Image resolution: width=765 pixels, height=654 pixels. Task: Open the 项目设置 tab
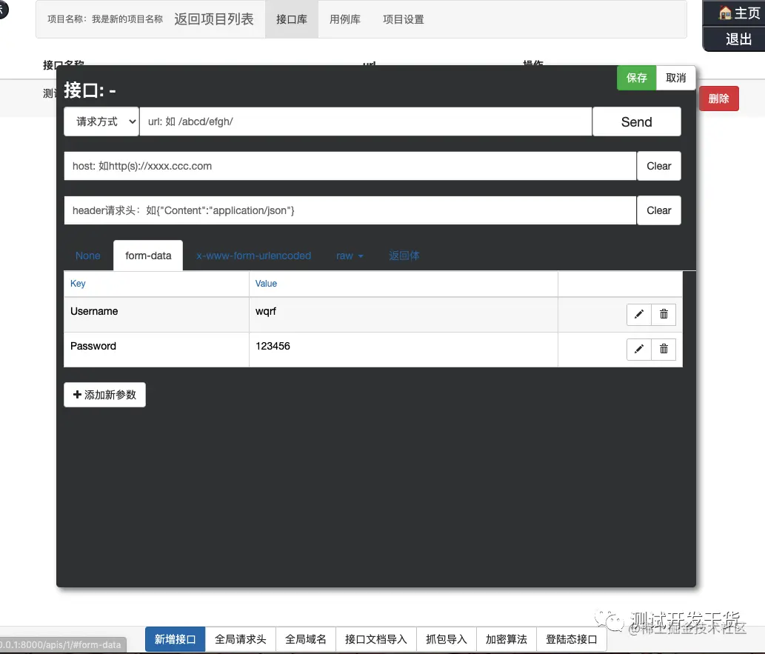403,19
